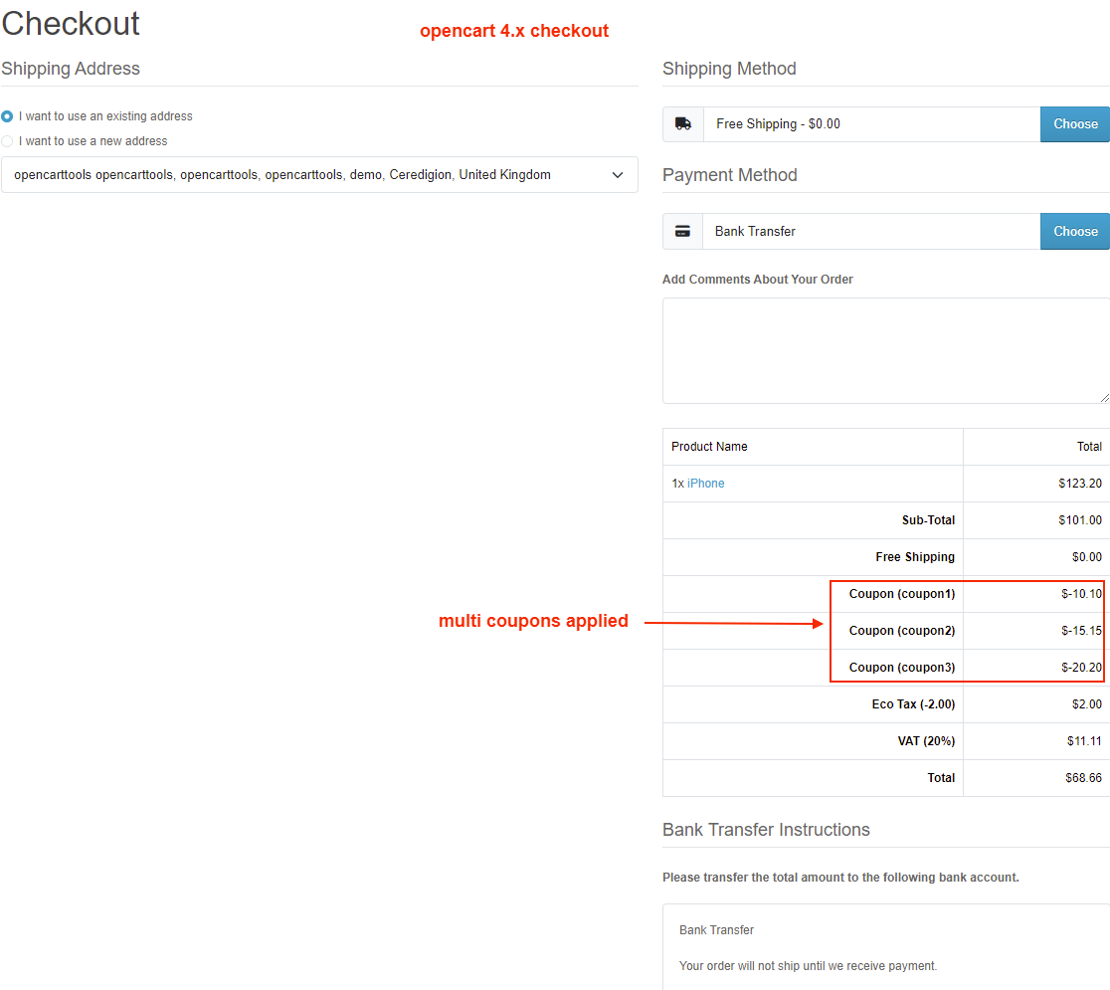
Task: Select "I want to use a new address"
Action: point(8,141)
